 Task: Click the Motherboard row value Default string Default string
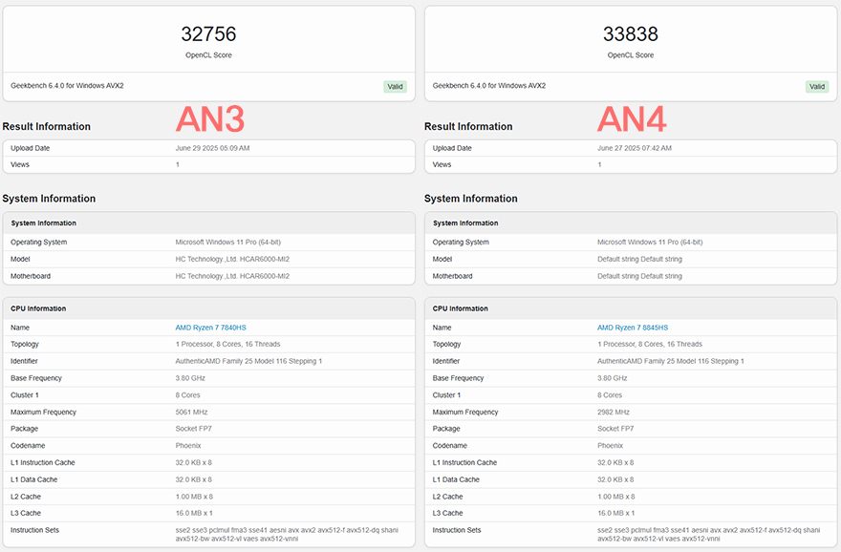[640, 277]
